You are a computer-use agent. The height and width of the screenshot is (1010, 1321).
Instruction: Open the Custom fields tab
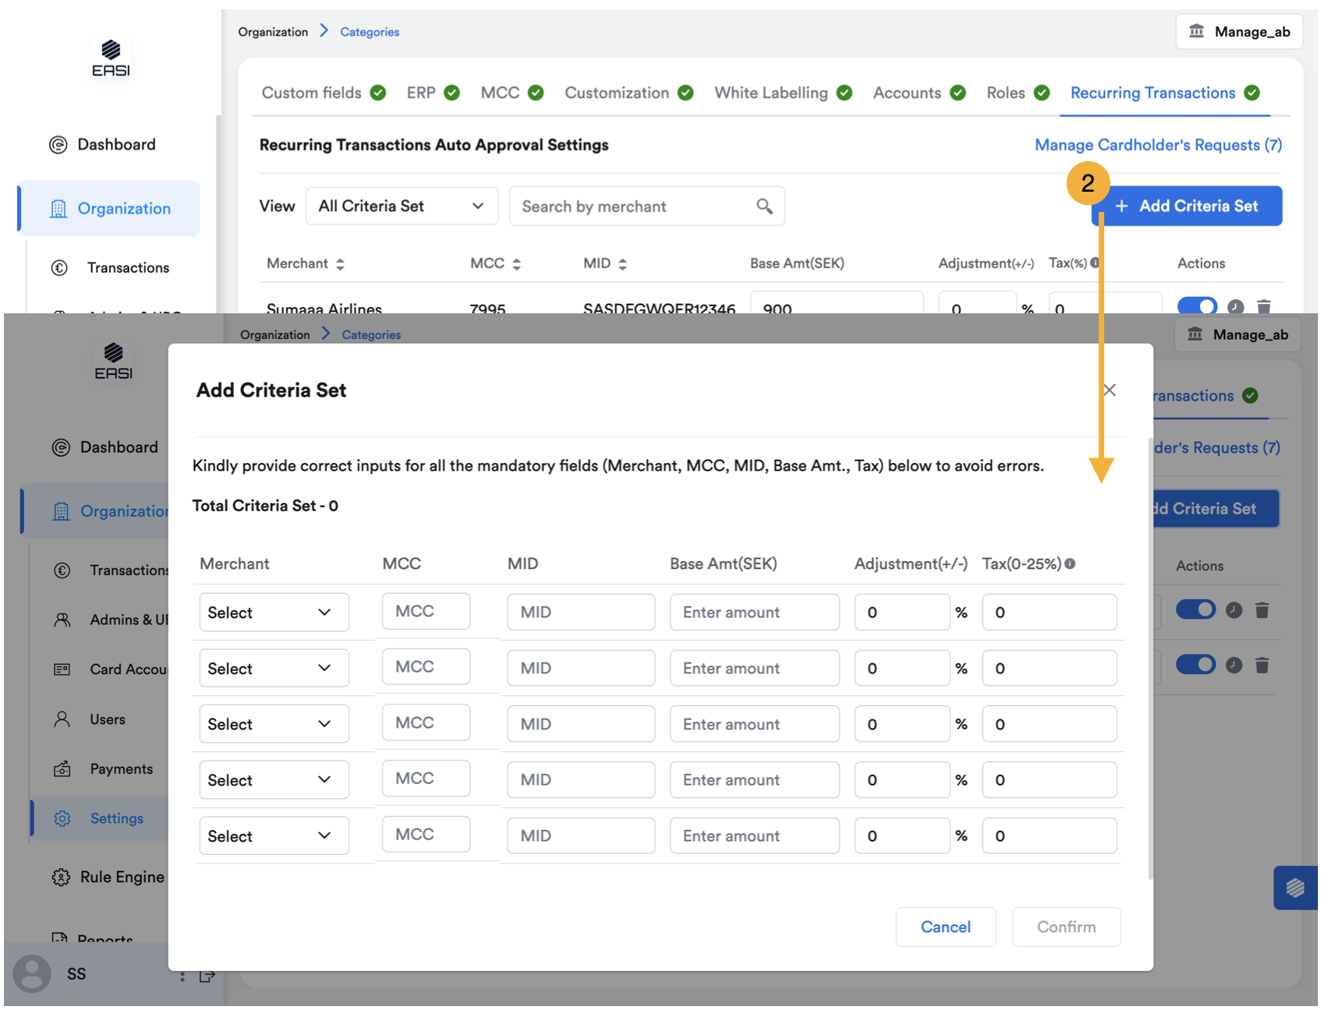311,93
